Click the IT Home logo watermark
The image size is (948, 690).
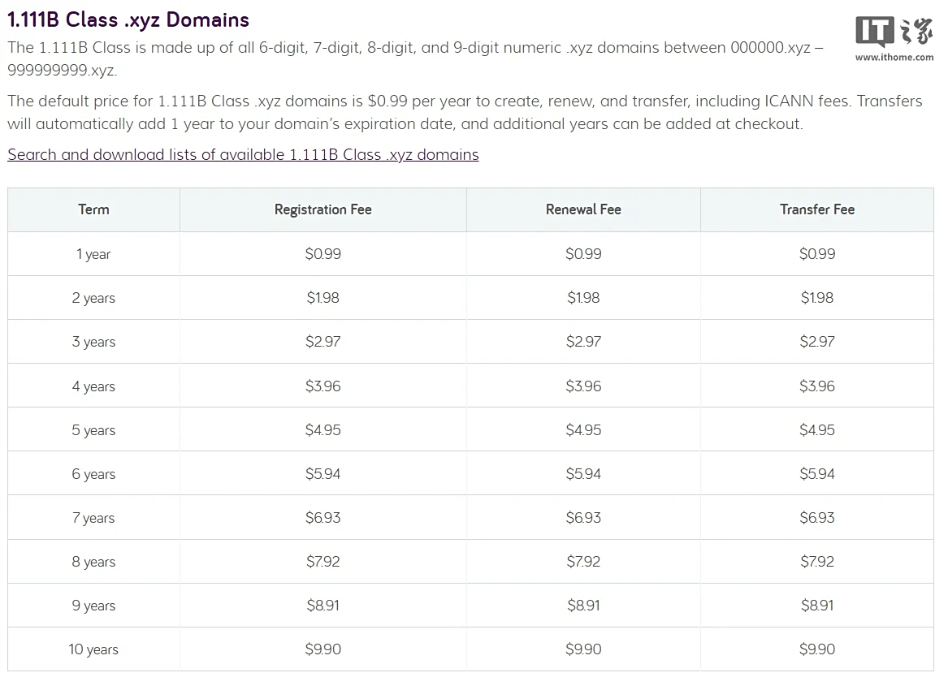point(893,32)
